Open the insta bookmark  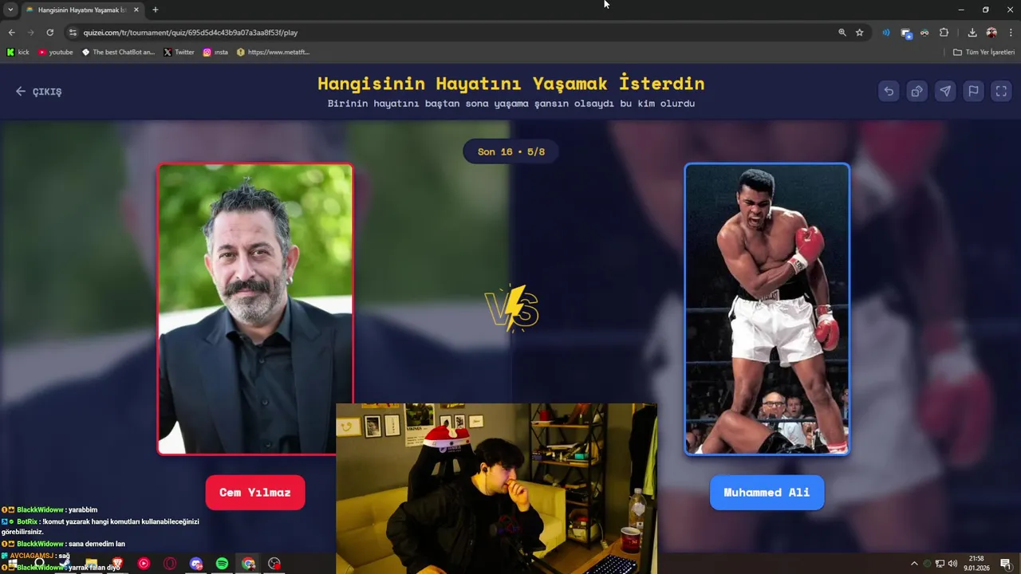pyautogui.click(x=215, y=52)
